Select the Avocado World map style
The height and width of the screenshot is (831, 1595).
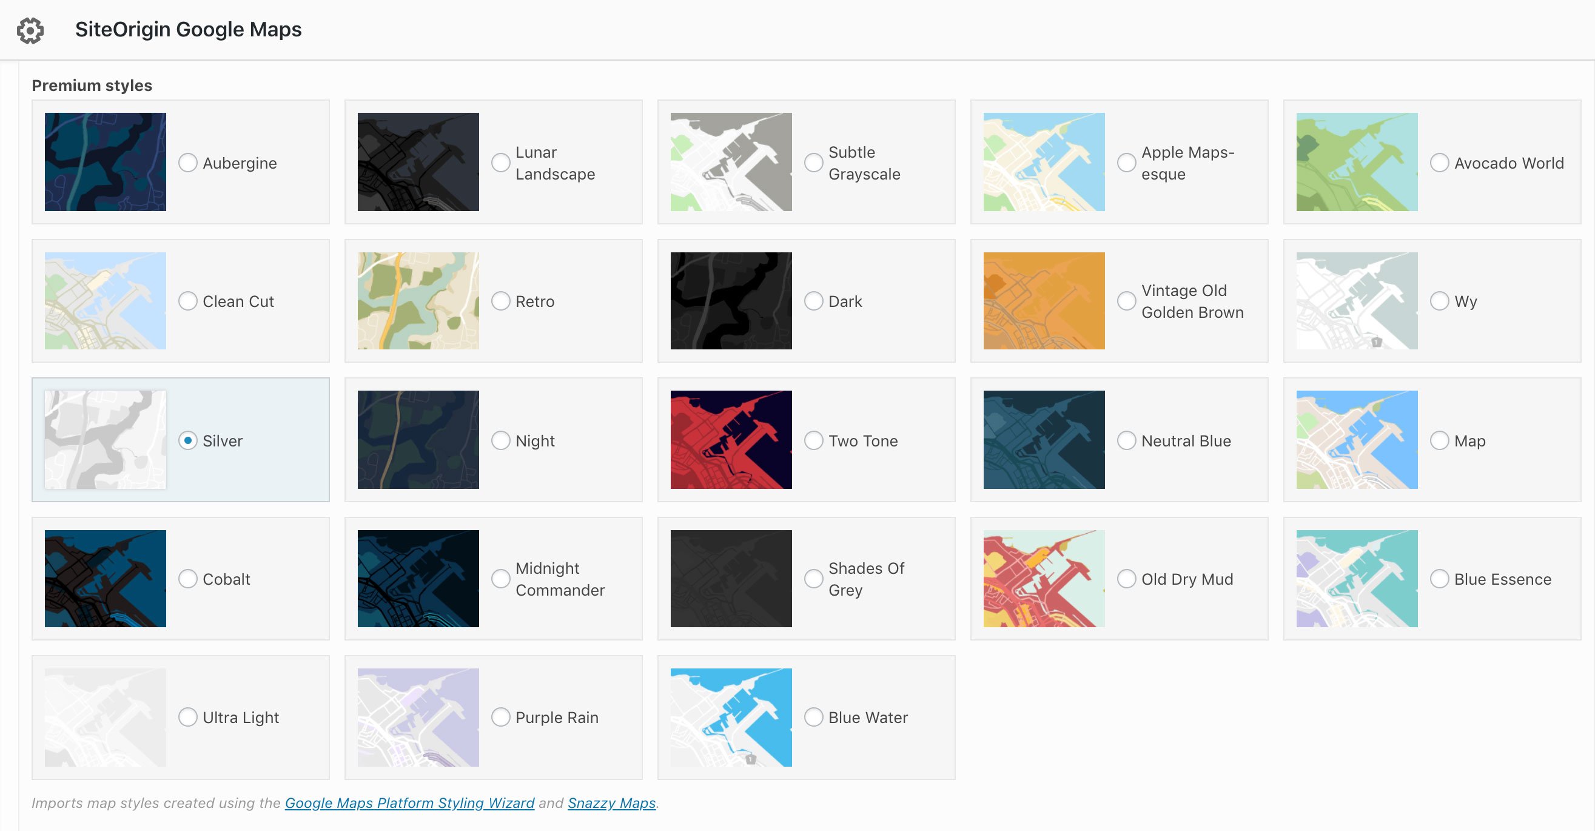[x=1438, y=163]
